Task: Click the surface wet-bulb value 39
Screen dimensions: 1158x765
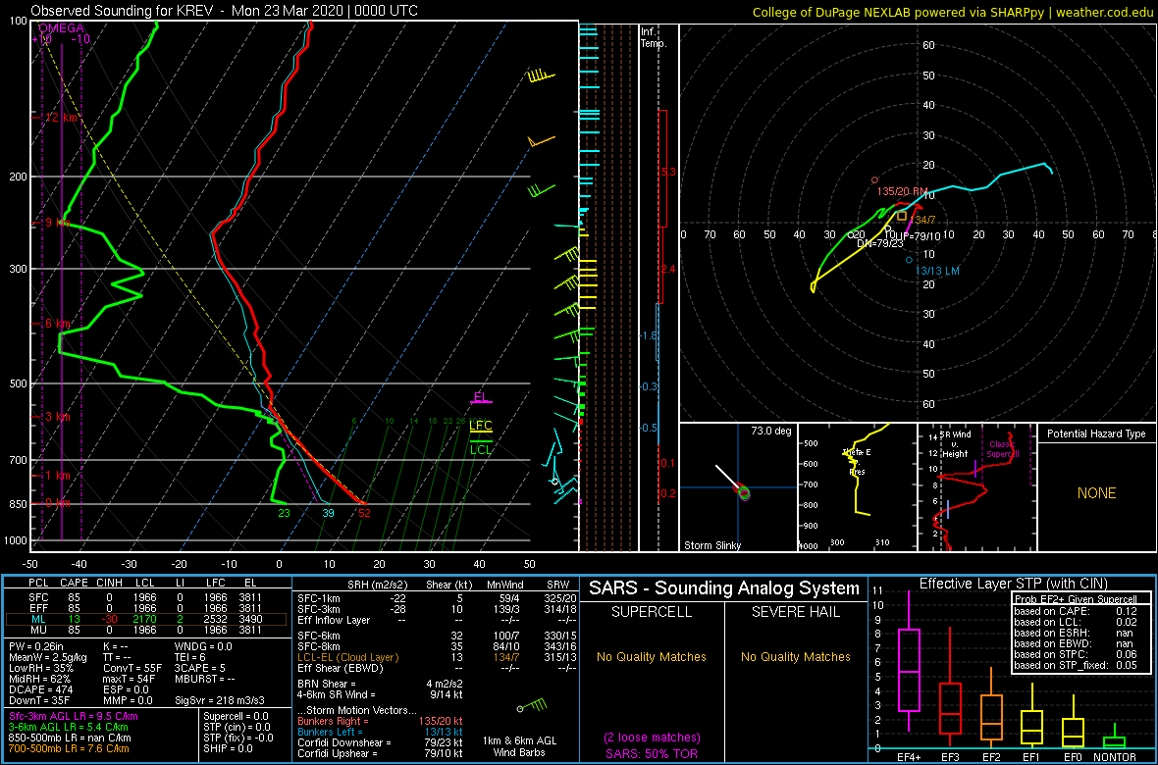Action: pos(328,513)
